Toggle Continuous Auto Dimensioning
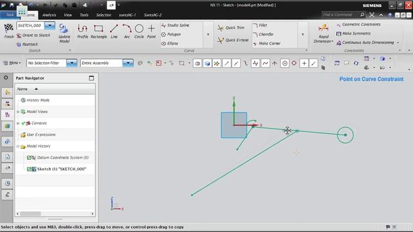This screenshot has width=413, height=232. [x=365, y=43]
